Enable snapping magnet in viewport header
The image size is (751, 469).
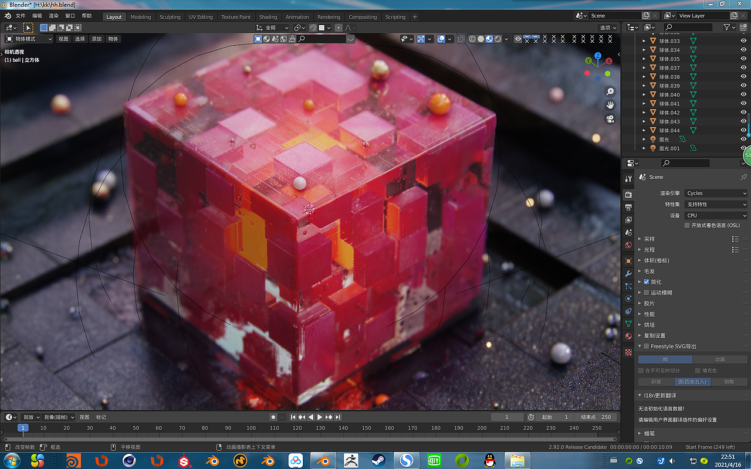[314, 28]
